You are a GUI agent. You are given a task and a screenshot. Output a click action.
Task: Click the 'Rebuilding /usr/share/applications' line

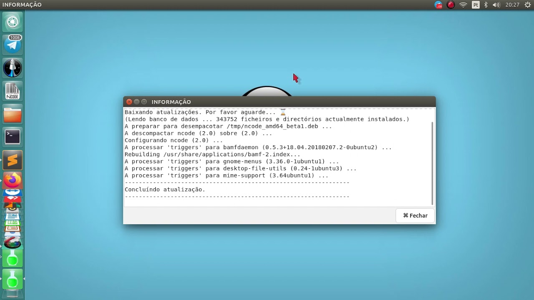(212, 155)
